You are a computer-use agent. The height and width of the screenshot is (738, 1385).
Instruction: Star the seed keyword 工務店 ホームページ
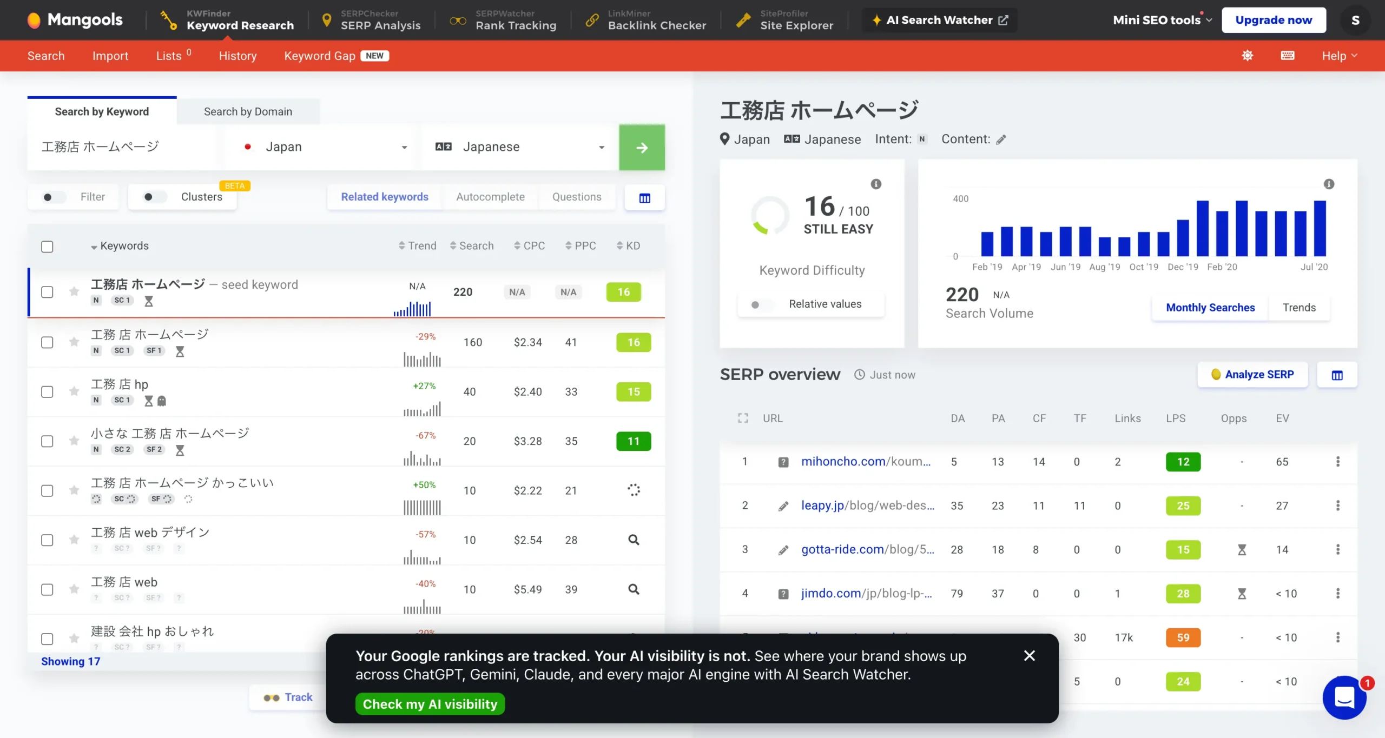point(74,292)
